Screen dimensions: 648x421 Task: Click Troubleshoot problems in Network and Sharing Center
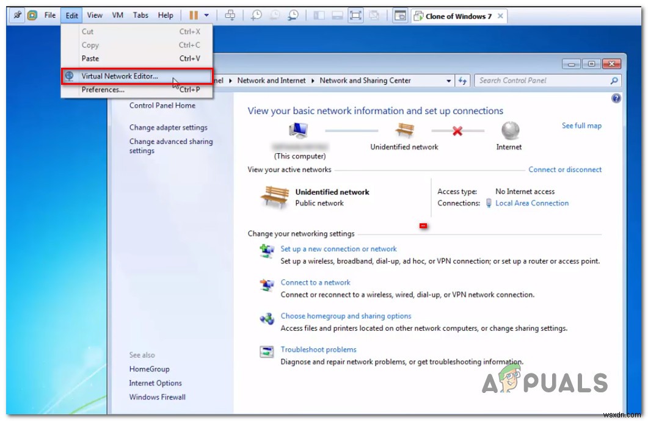coord(319,349)
